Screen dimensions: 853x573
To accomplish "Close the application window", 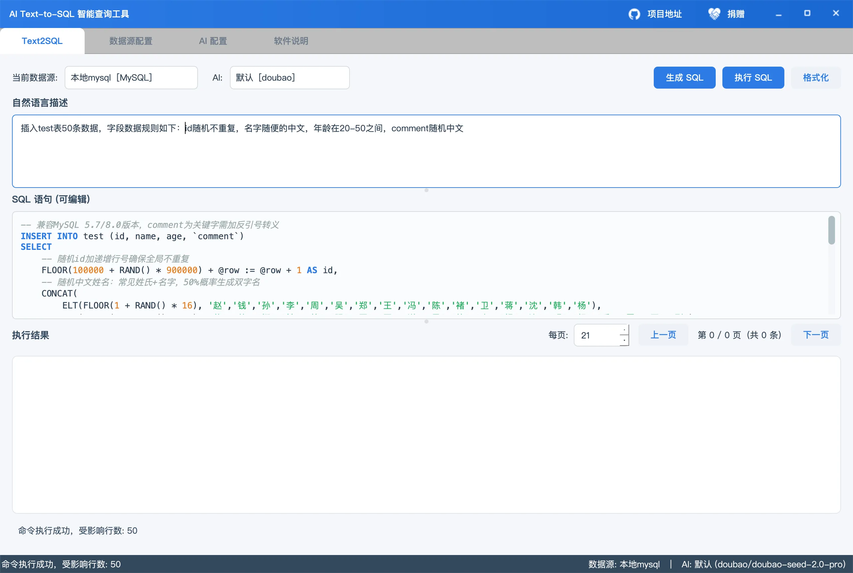I will 835,14.
